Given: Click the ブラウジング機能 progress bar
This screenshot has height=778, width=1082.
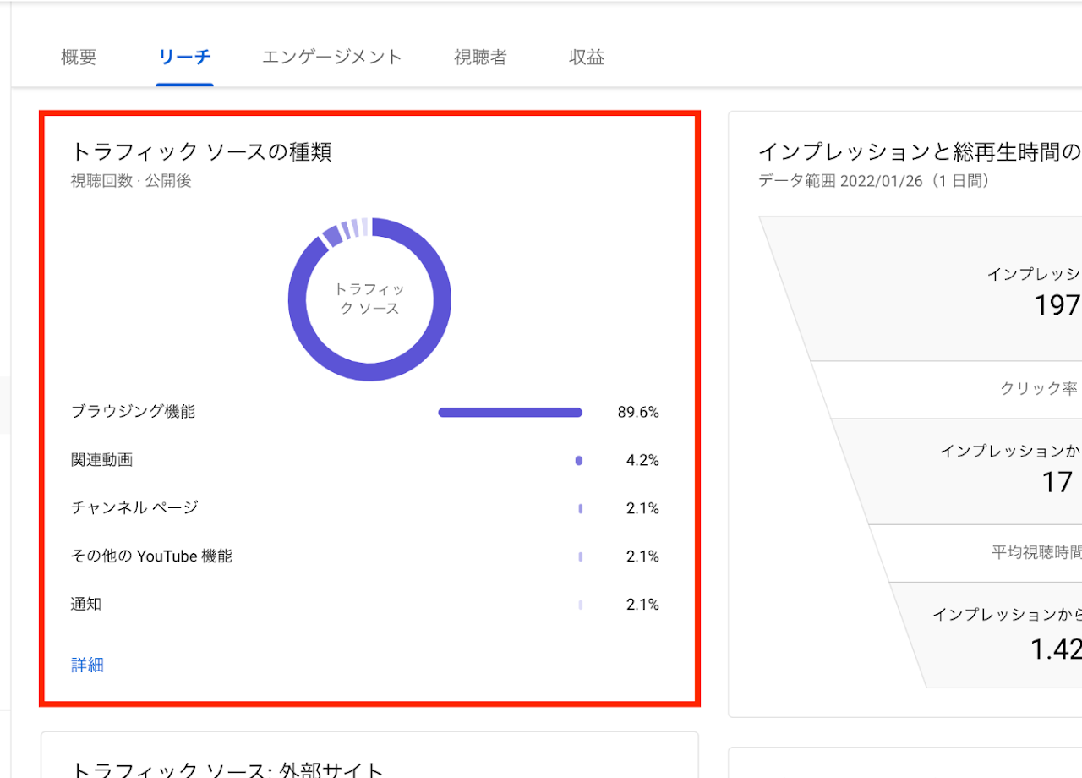Looking at the screenshot, I should (510, 413).
